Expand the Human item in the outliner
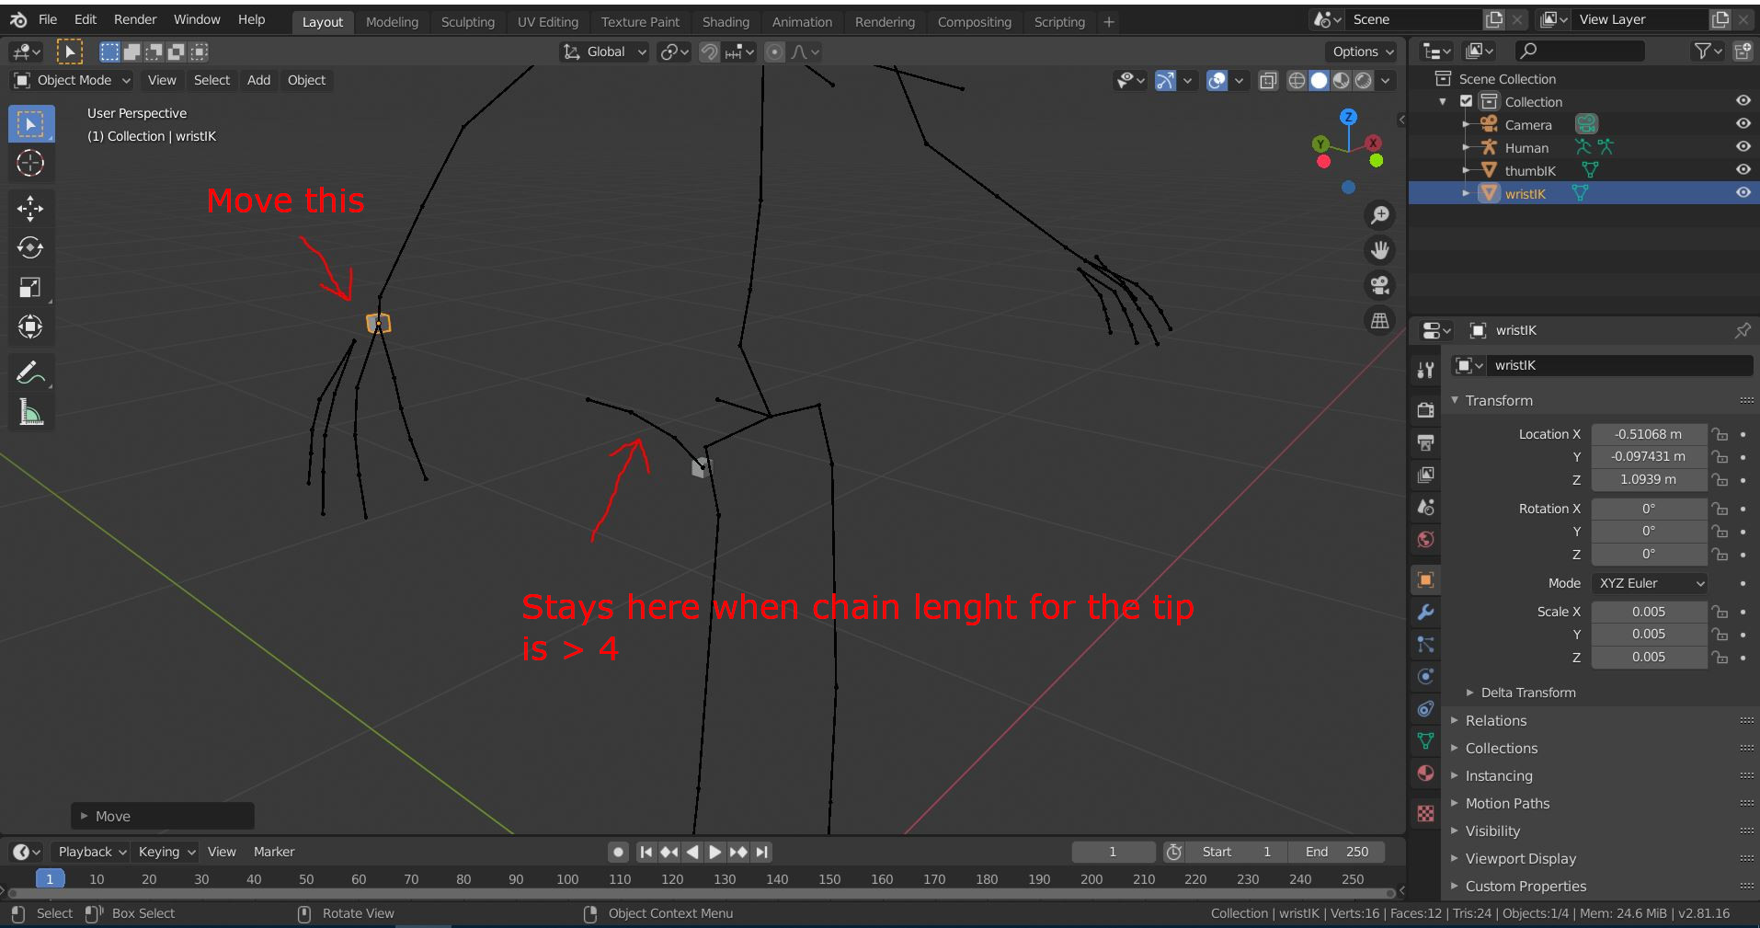 [1467, 147]
